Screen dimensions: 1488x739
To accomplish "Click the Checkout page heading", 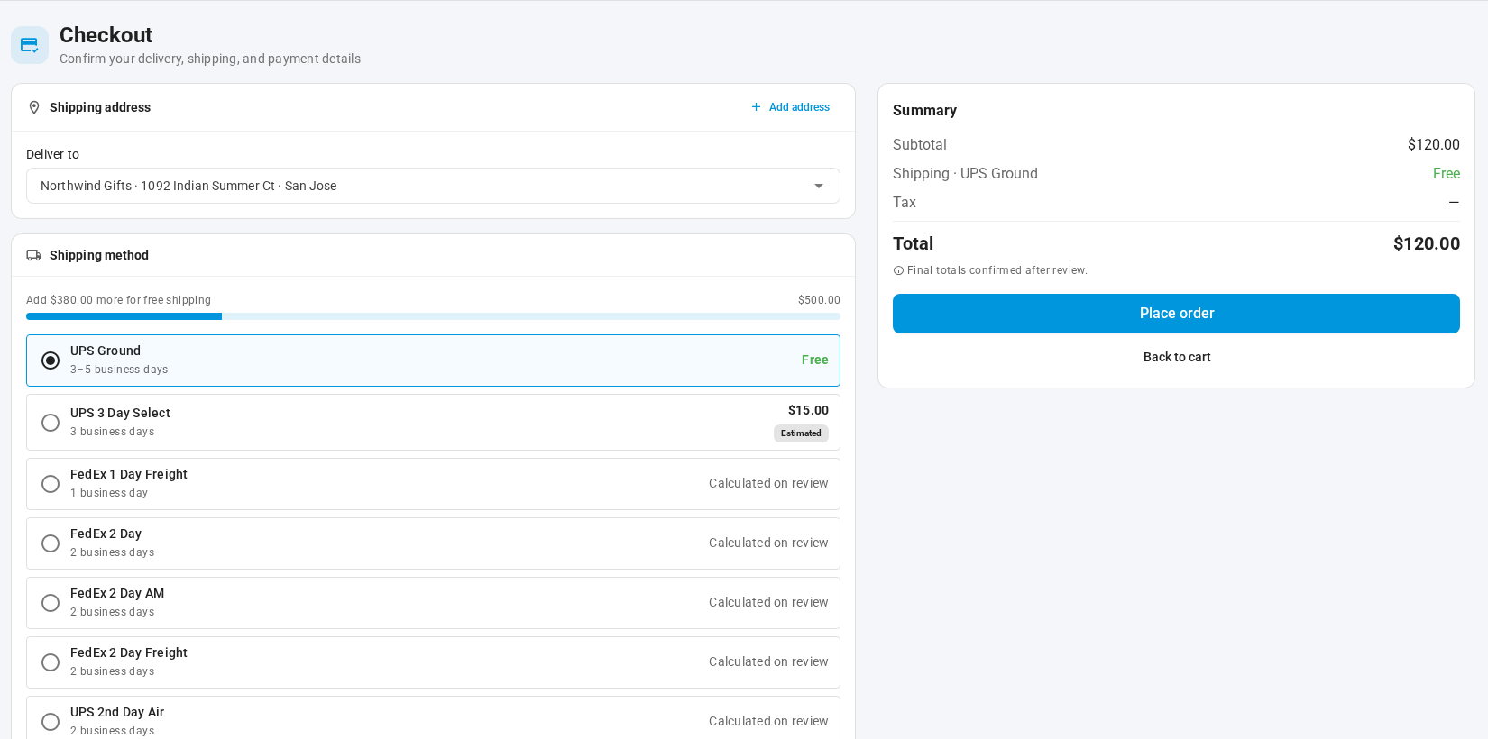I will tap(106, 35).
